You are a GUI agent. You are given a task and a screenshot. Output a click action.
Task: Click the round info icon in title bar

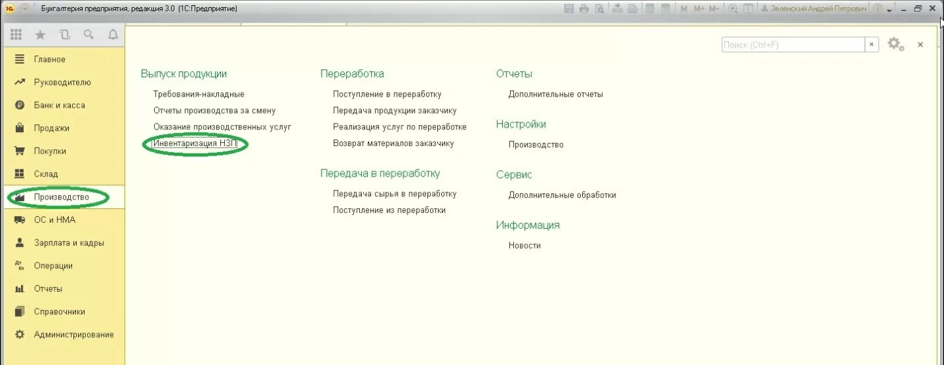pyautogui.click(x=878, y=9)
